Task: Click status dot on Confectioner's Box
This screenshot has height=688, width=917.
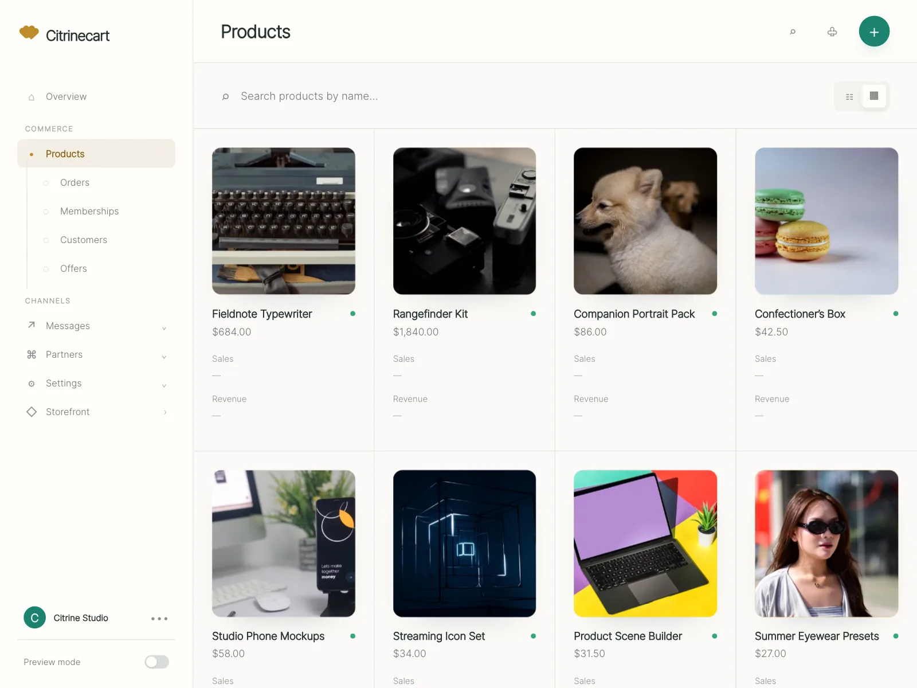Action: 896,314
